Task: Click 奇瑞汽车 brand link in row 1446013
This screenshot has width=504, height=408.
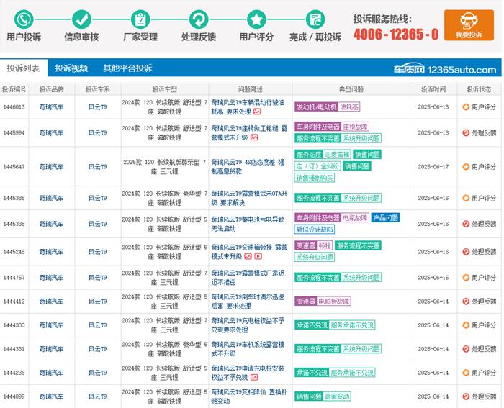Action: (x=51, y=107)
